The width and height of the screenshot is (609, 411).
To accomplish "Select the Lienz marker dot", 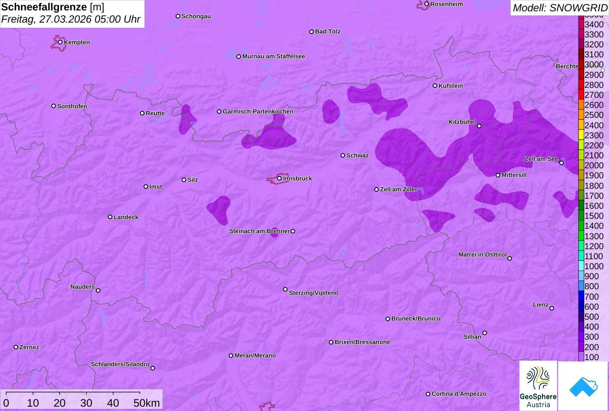I will click(552, 308).
